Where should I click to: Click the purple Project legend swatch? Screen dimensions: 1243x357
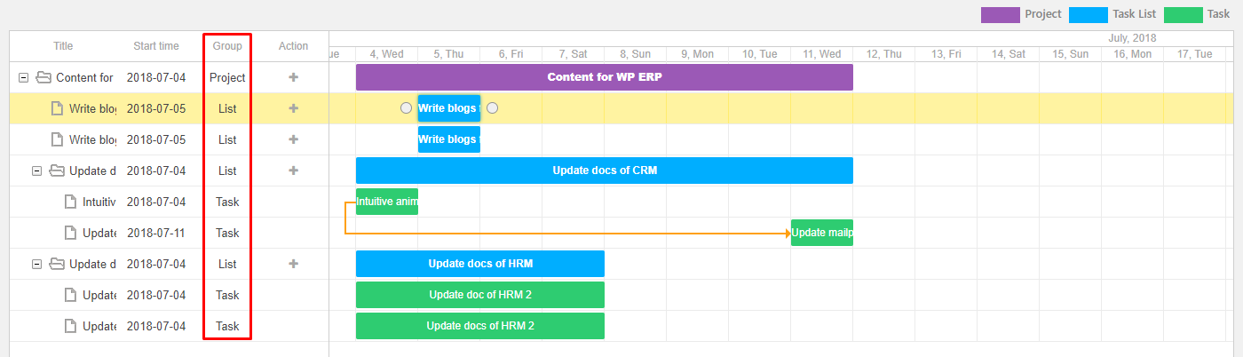1000,14
